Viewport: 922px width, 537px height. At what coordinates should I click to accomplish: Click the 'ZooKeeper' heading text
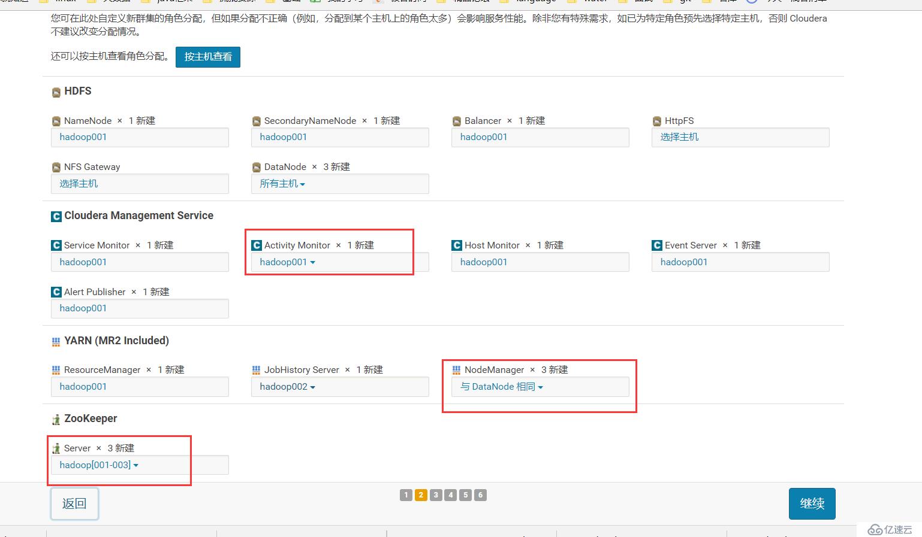(91, 418)
